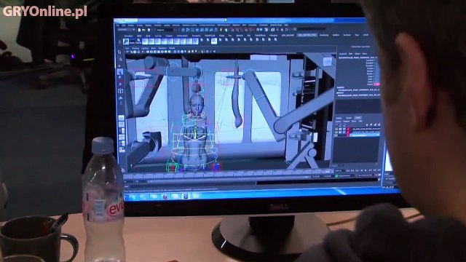Click the current frame number field
The height and width of the screenshot is (262, 466).
coord(340,170)
